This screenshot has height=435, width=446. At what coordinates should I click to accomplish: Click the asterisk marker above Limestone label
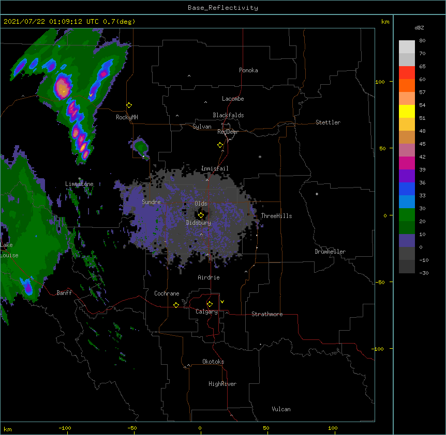point(80,179)
